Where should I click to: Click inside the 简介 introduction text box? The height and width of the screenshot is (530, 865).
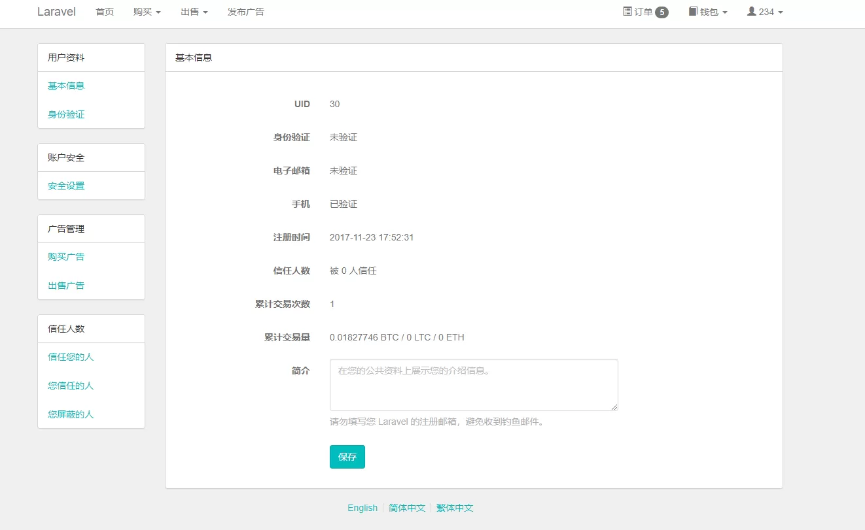tap(473, 384)
